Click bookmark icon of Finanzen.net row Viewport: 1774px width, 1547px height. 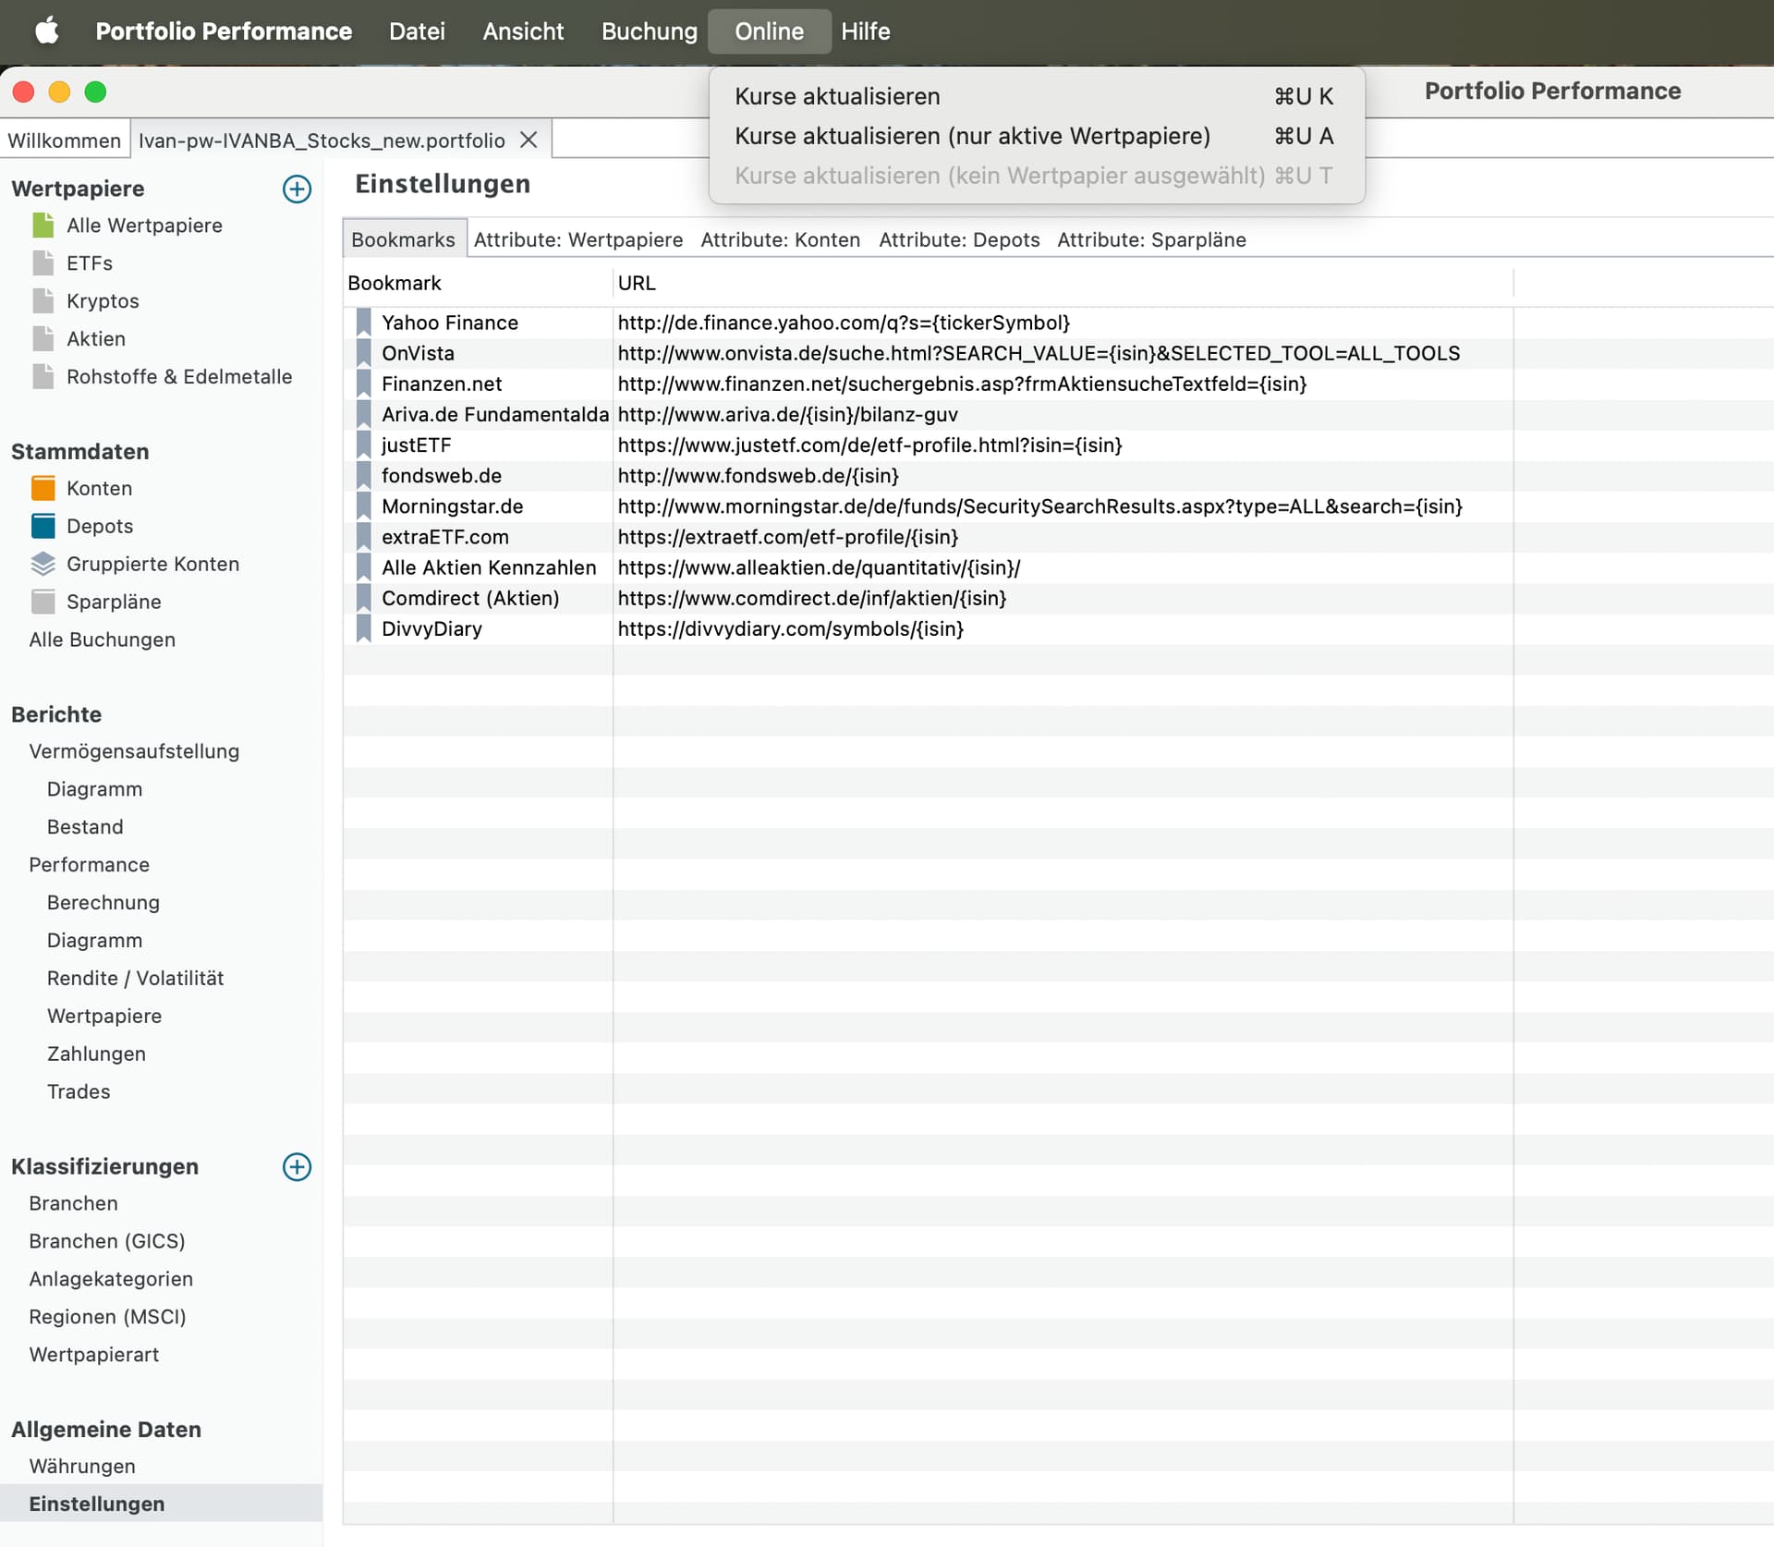pos(363,384)
